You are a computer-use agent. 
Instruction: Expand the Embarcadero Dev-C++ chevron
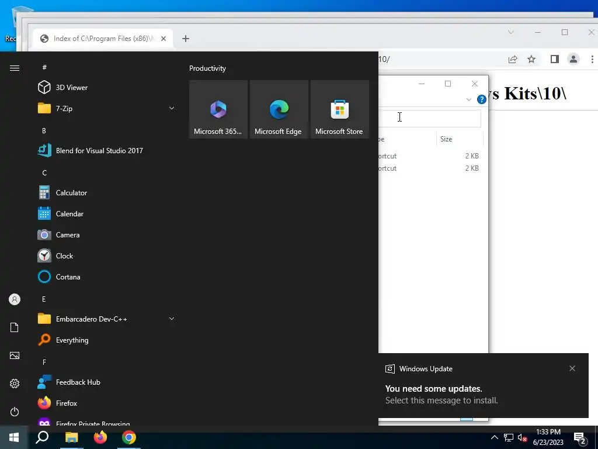pyautogui.click(x=172, y=319)
